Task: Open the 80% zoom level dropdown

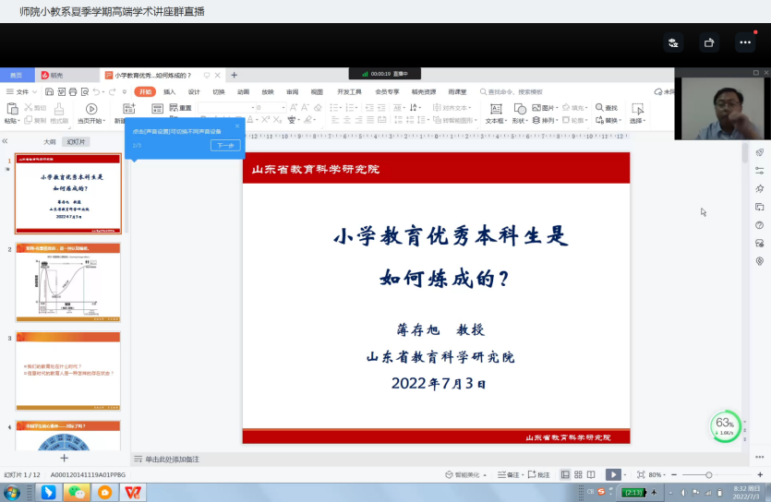Action: click(x=659, y=474)
